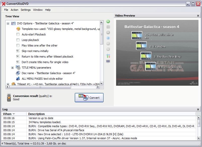Close the Log panel
The width and height of the screenshot is (202, 147).
198,110
